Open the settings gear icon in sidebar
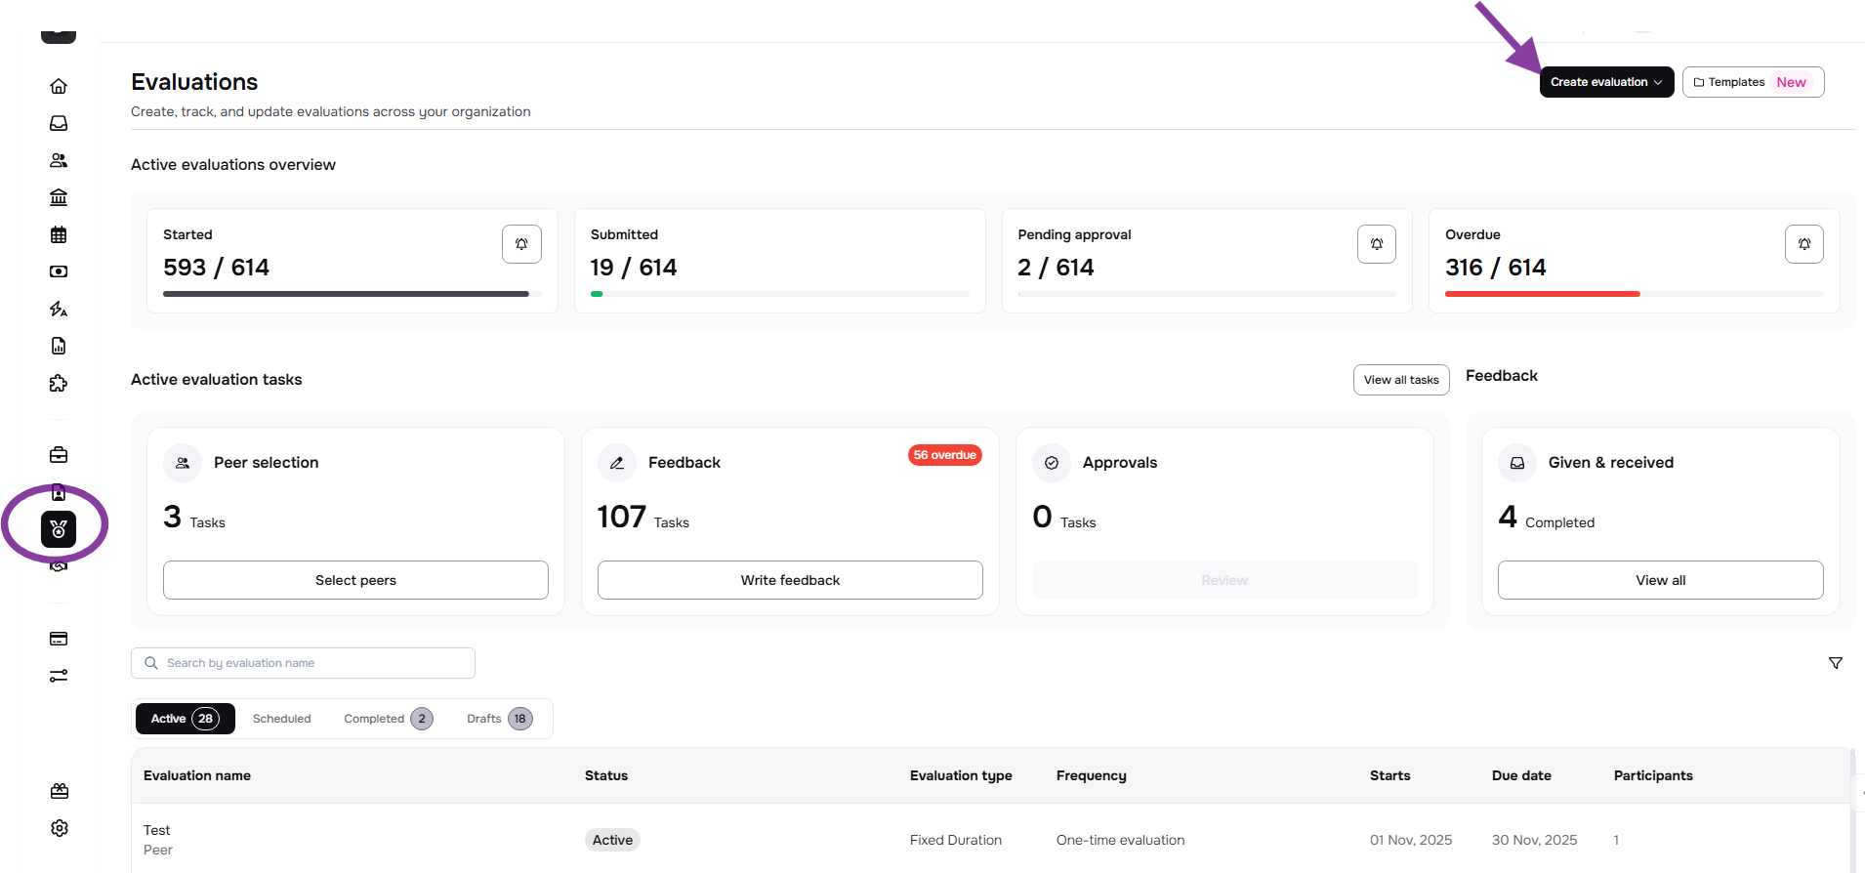Image resolution: width=1865 pixels, height=873 pixels. tap(60, 828)
